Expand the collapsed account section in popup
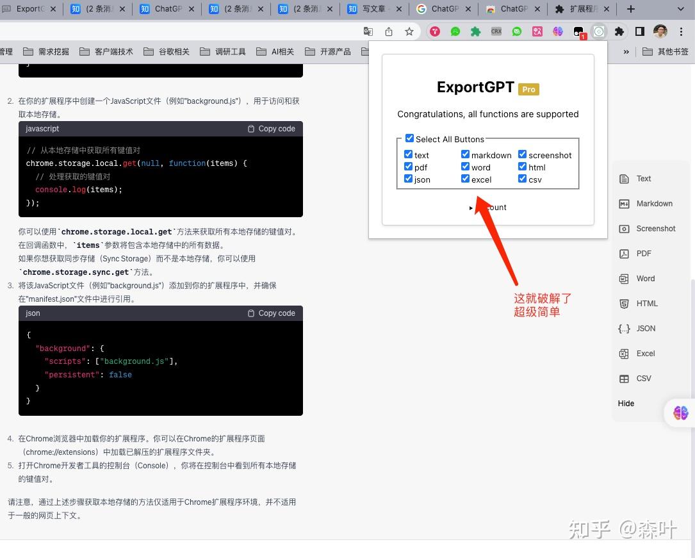The image size is (695, 558). tap(471, 208)
